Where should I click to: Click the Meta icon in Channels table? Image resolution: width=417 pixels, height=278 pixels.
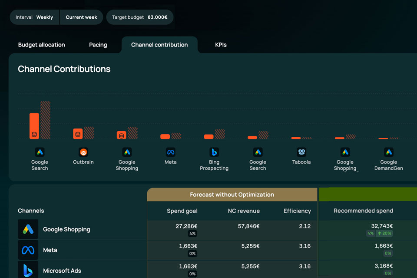coord(28,250)
